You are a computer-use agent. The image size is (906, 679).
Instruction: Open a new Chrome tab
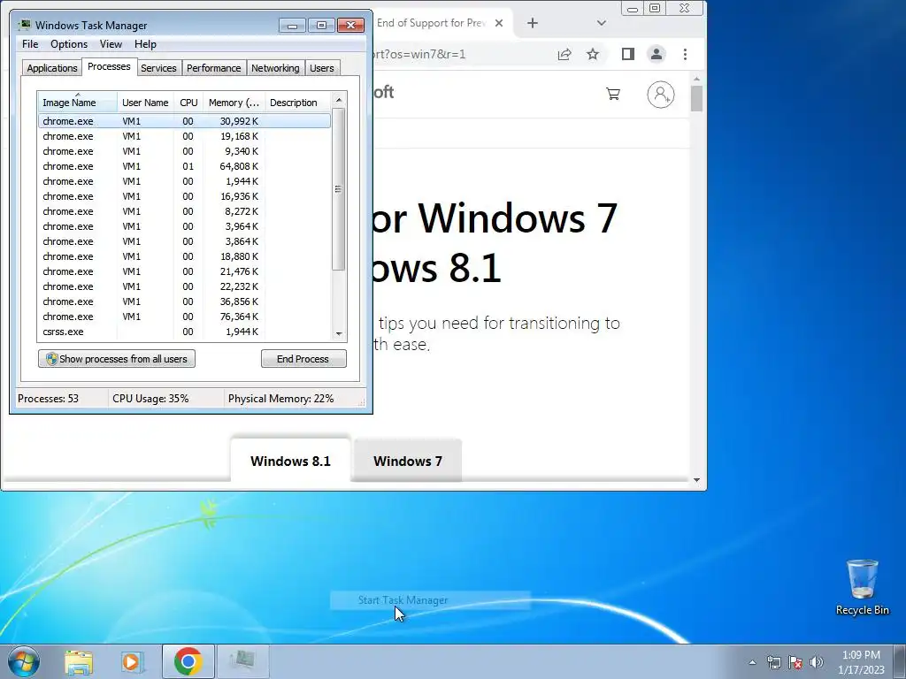tap(533, 23)
